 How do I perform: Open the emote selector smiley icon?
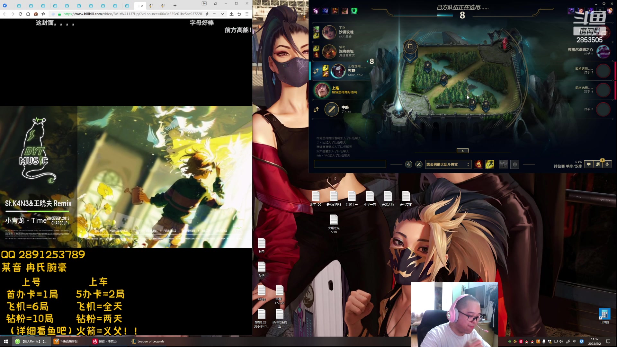point(515,165)
